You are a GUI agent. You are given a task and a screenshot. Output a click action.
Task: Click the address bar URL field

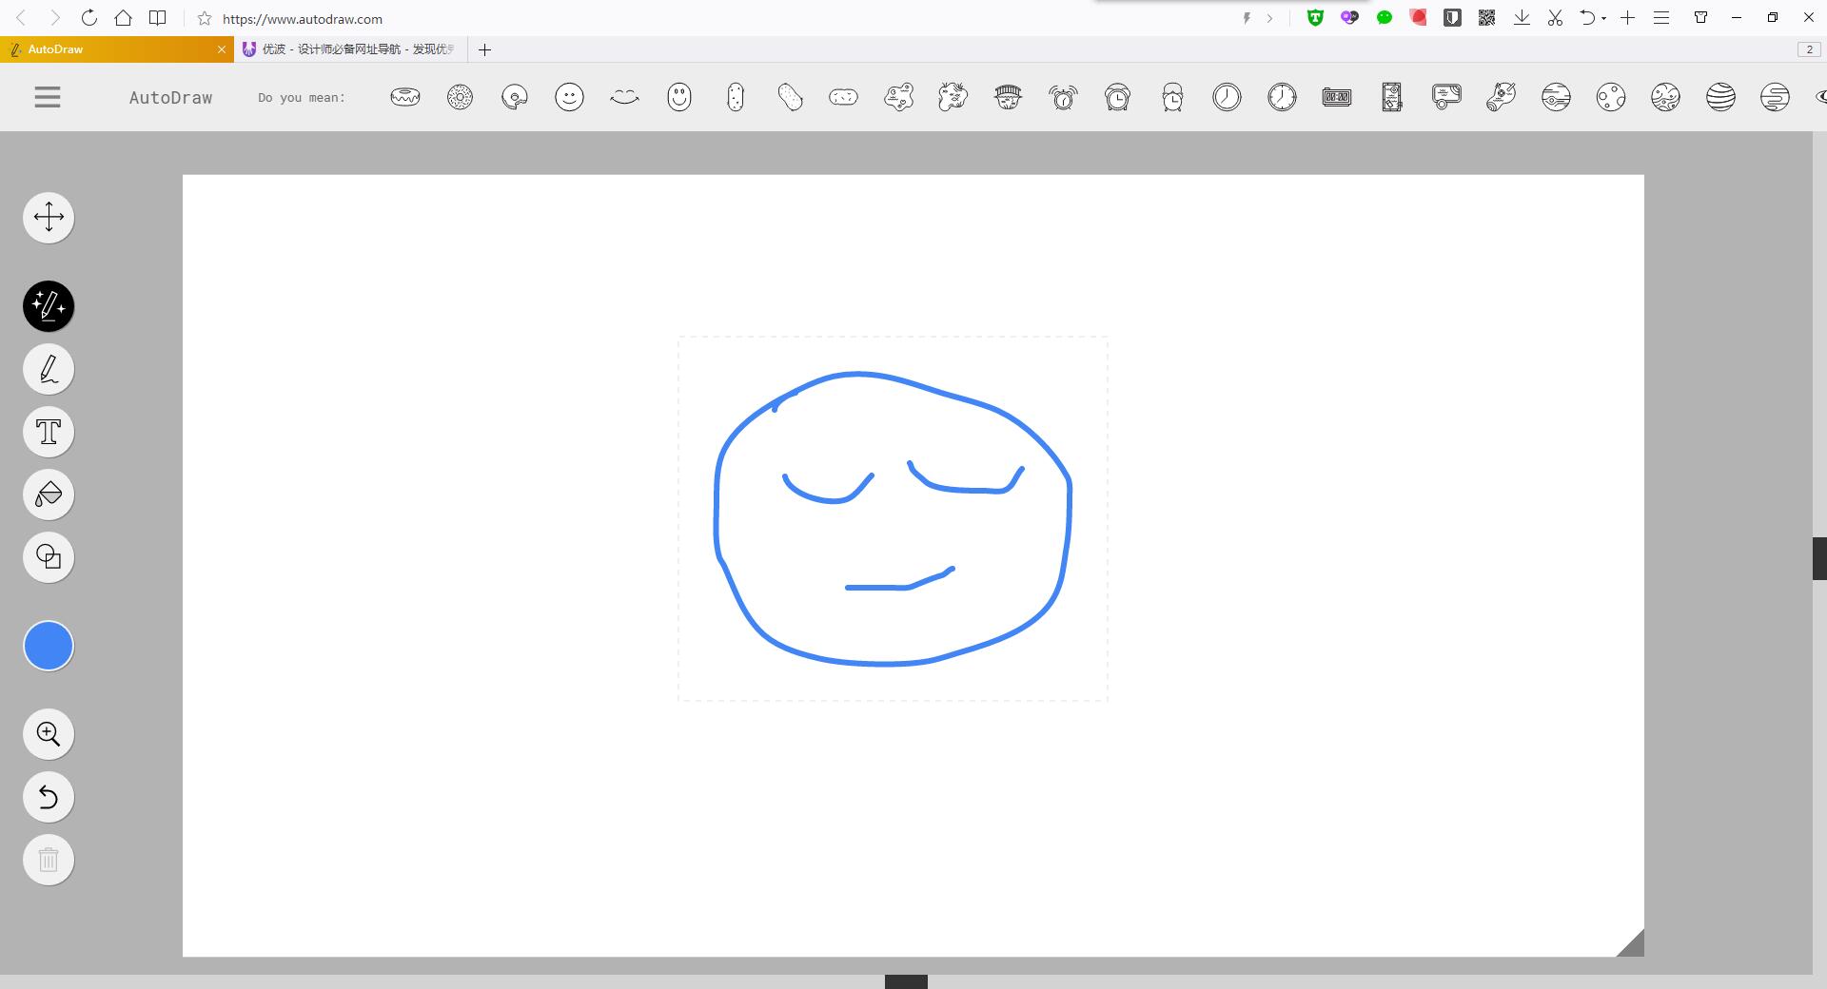pos(666,19)
